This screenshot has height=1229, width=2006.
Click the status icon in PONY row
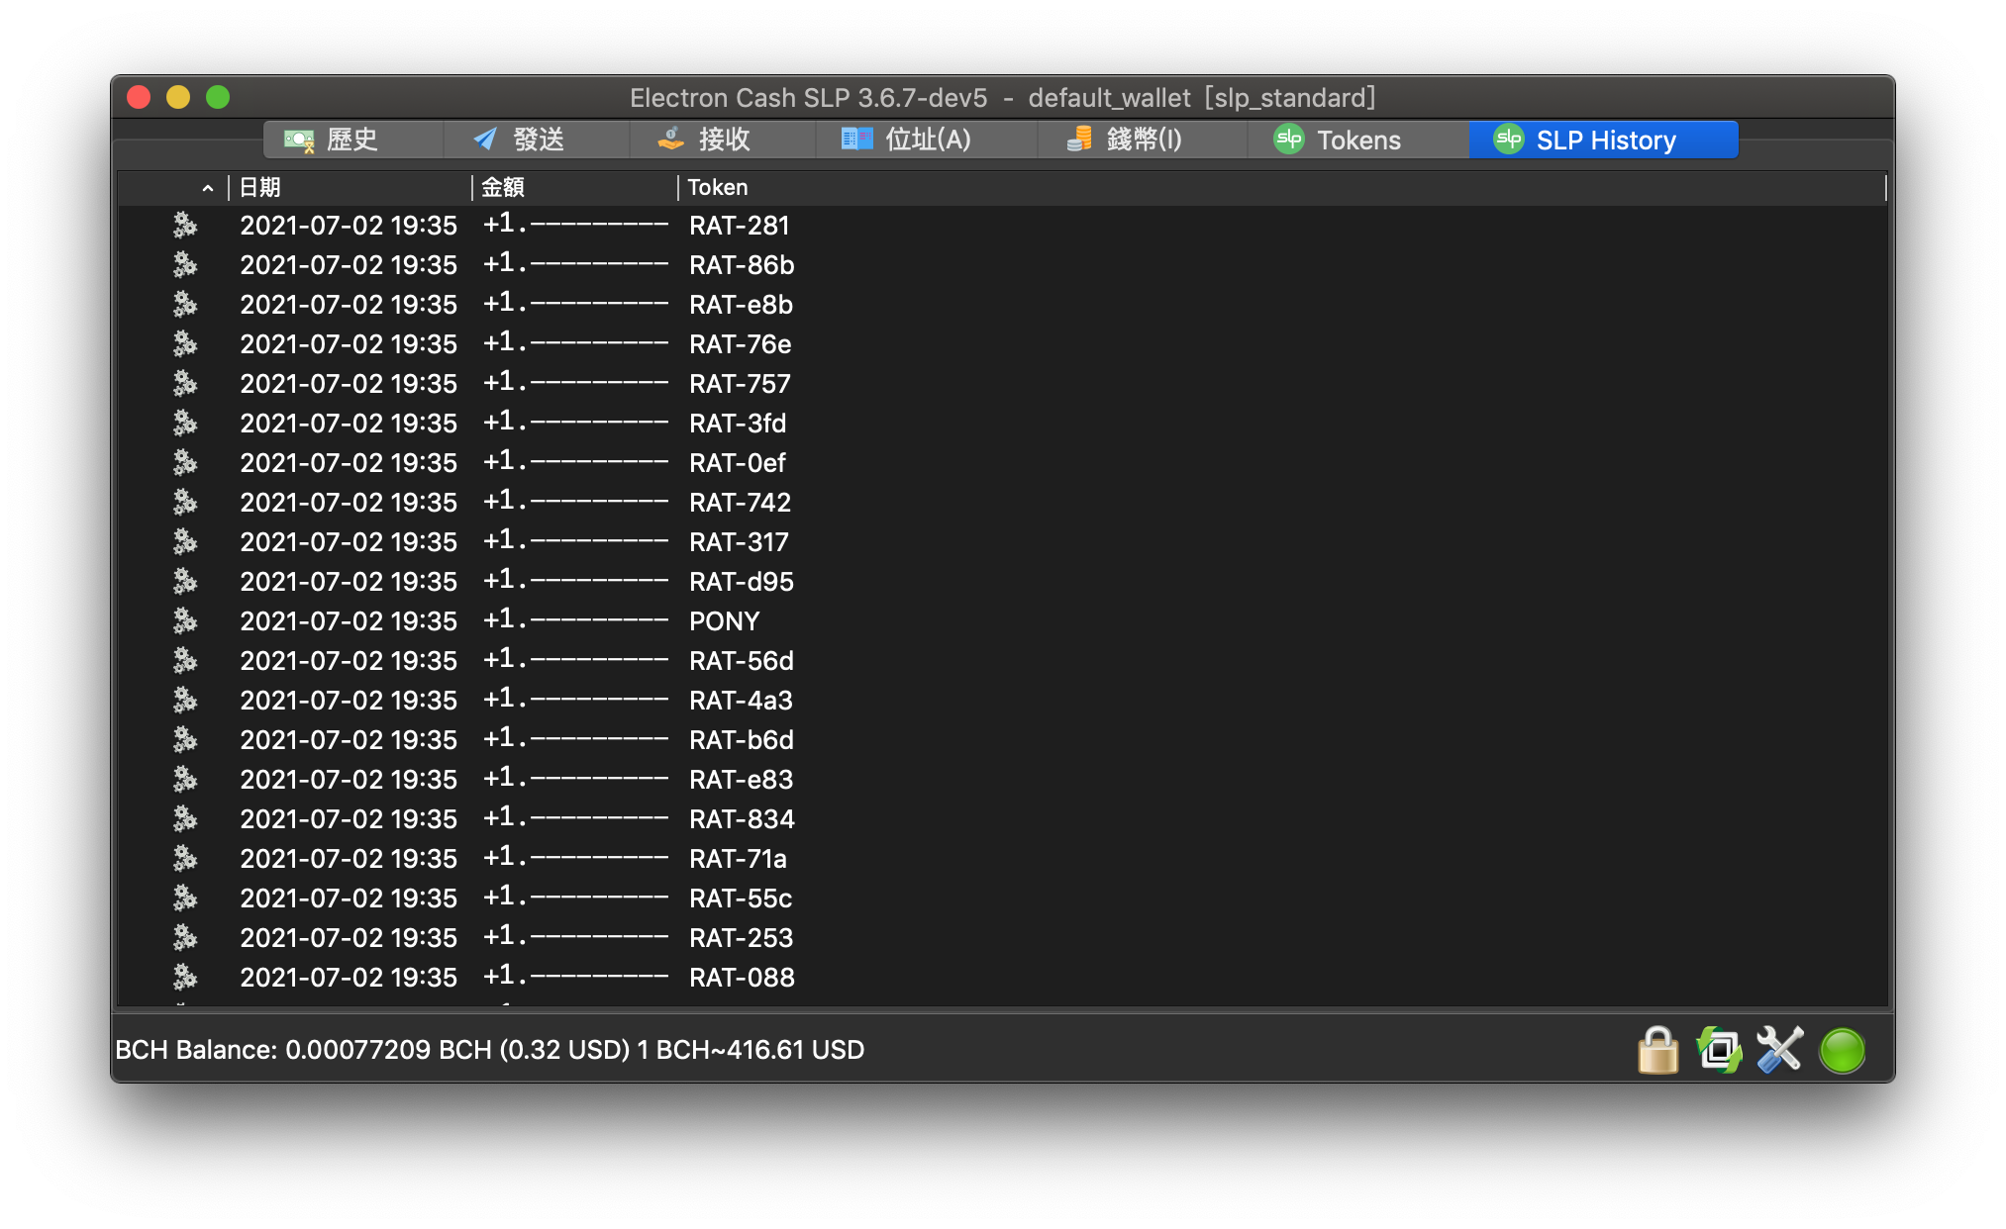(x=185, y=621)
